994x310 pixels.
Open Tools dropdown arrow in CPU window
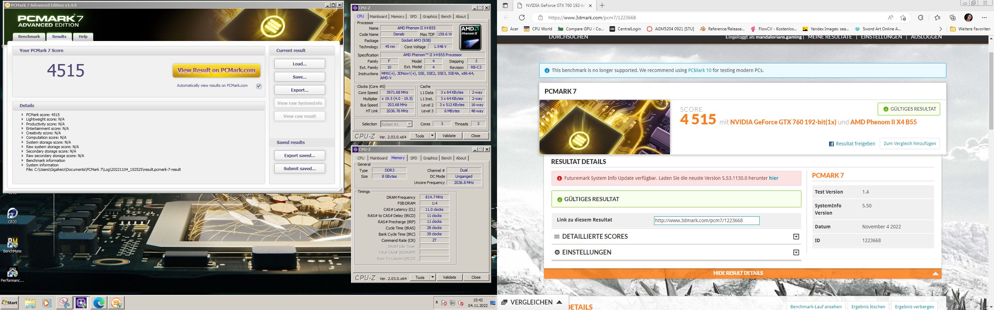click(432, 136)
